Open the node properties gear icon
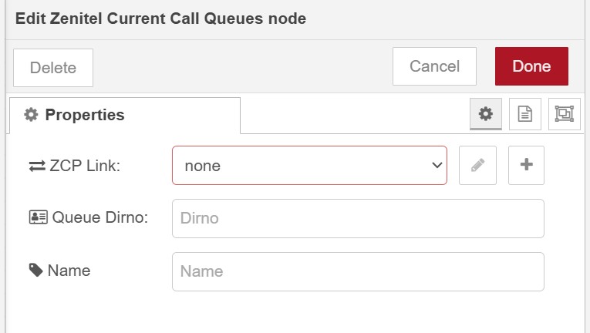The width and height of the screenshot is (590, 333). [x=485, y=114]
